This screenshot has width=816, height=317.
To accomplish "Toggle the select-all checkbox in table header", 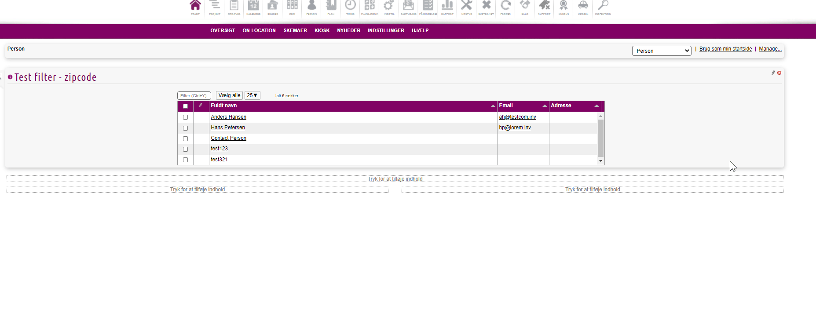I will pyautogui.click(x=185, y=106).
